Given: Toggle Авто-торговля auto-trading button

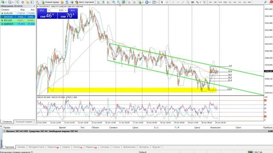Looking at the screenshot, I should tap(84, 2).
